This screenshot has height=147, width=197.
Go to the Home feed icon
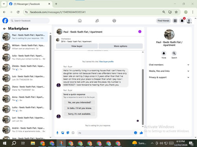(80, 21)
